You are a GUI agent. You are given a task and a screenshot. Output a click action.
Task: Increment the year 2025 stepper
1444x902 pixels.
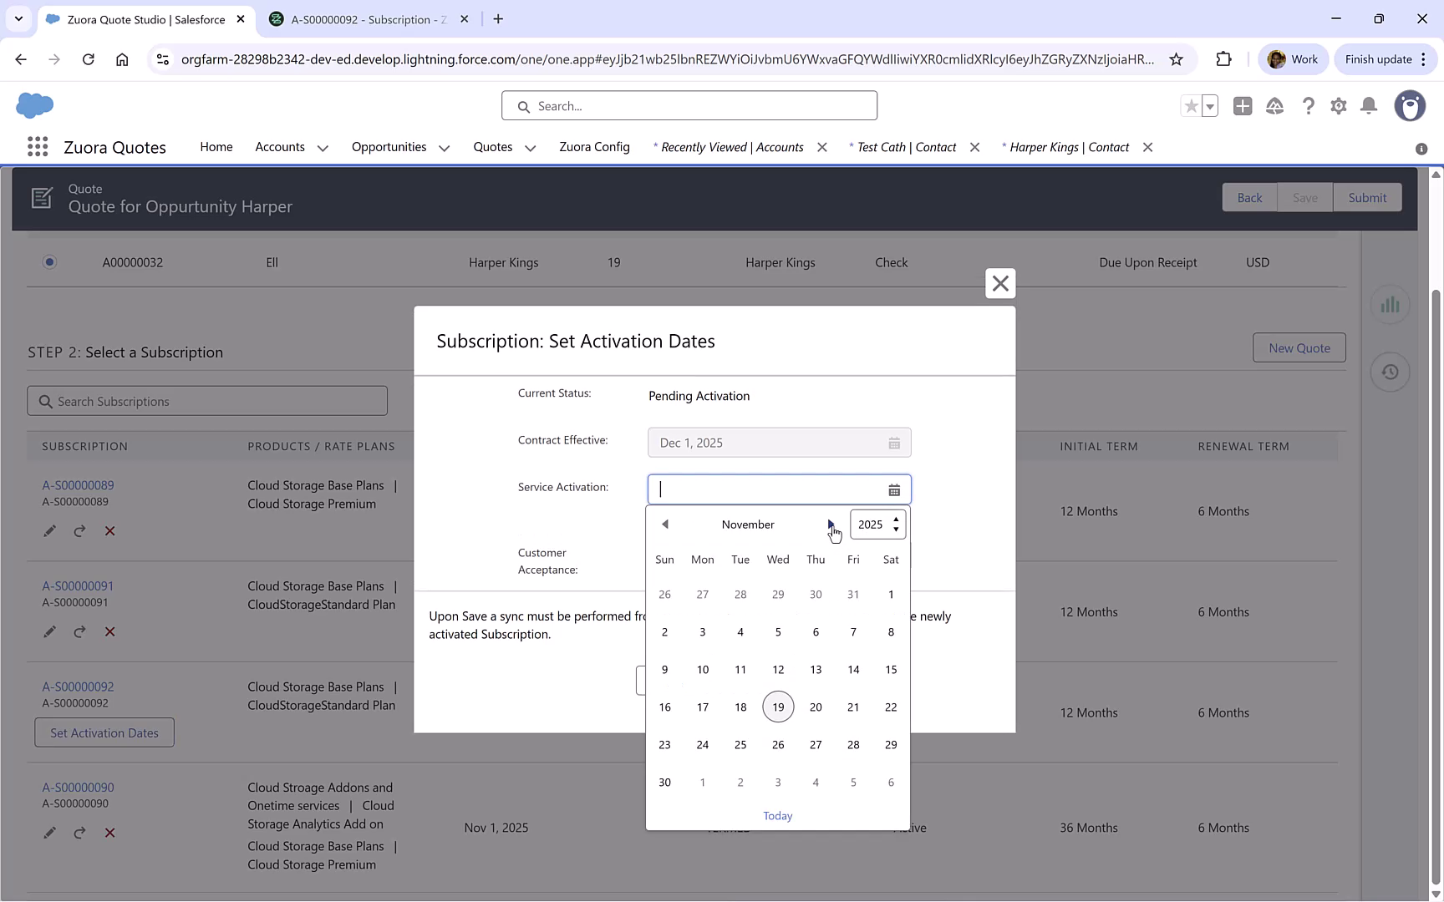pyautogui.click(x=896, y=519)
